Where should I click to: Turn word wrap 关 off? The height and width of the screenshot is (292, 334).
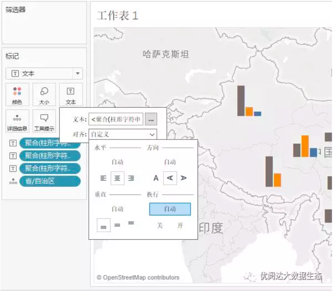[160, 225]
